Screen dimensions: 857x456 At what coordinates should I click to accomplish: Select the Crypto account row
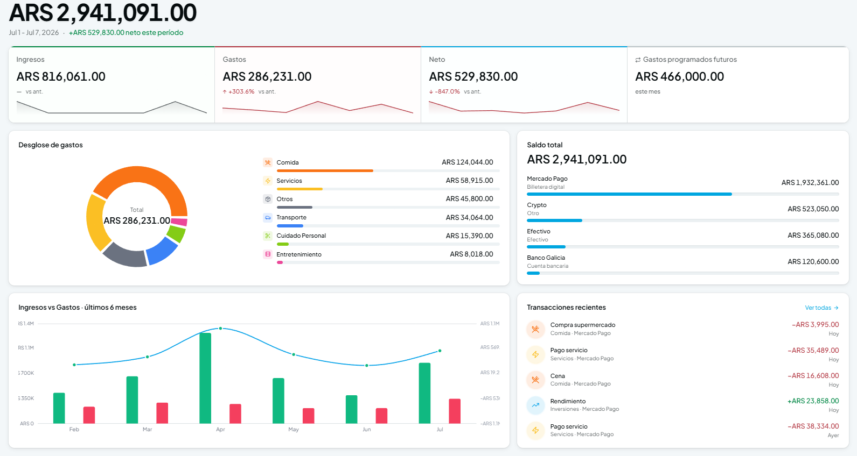click(x=682, y=212)
